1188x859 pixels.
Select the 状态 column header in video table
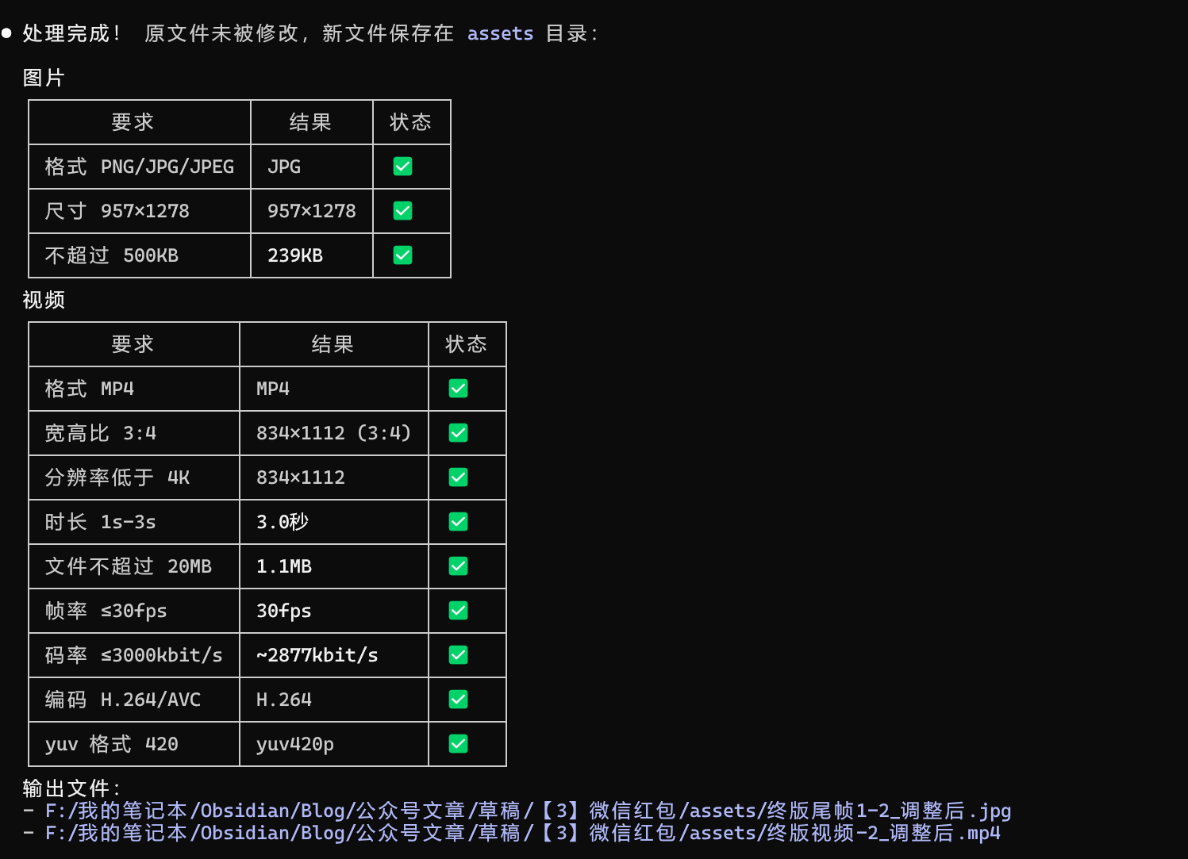tap(467, 344)
